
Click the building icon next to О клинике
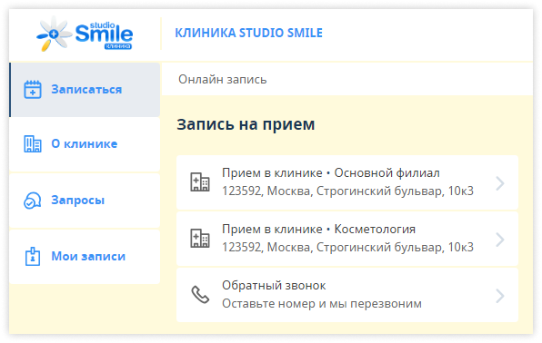(33, 144)
